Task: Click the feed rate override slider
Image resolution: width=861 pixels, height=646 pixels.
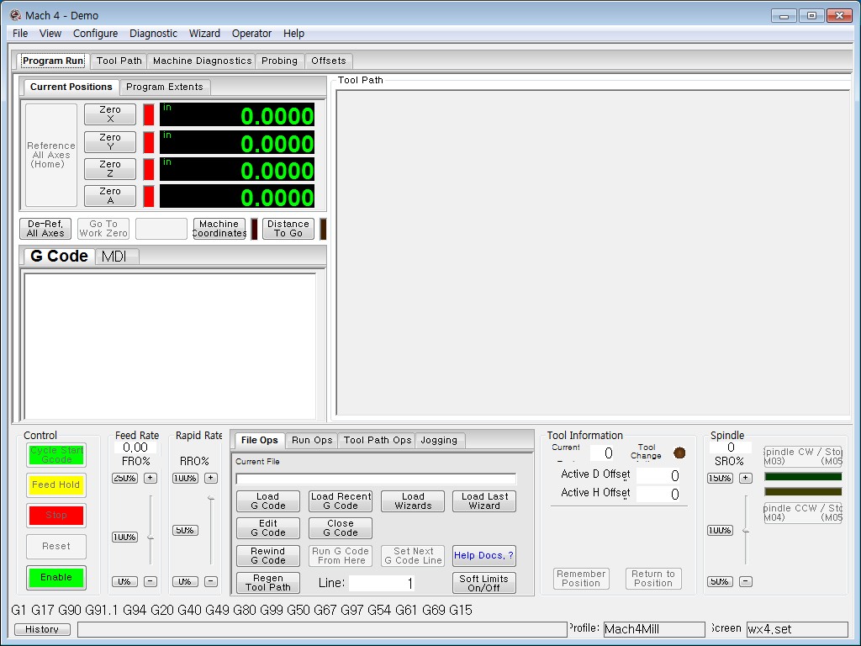Action: pos(151,530)
